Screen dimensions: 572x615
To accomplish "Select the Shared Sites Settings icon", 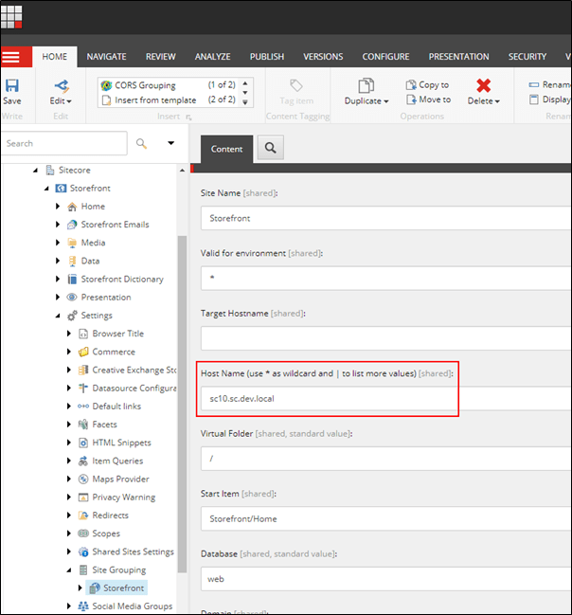I will 83,552.
